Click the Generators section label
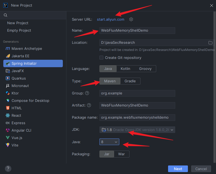 pyautogui.click(x=11, y=42)
